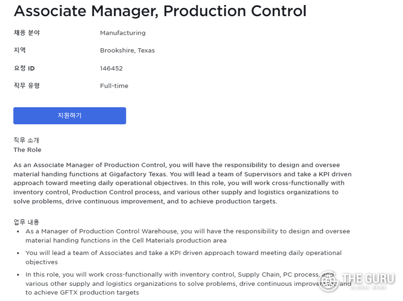This screenshot has width=403, height=301.
Task: Click the 지역 label
Action: pyautogui.click(x=20, y=50)
